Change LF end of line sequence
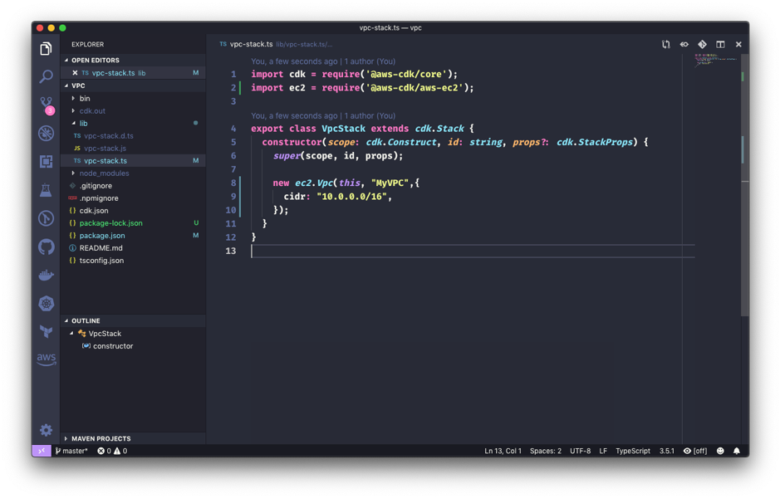This screenshot has width=780, height=498. [603, 451]
